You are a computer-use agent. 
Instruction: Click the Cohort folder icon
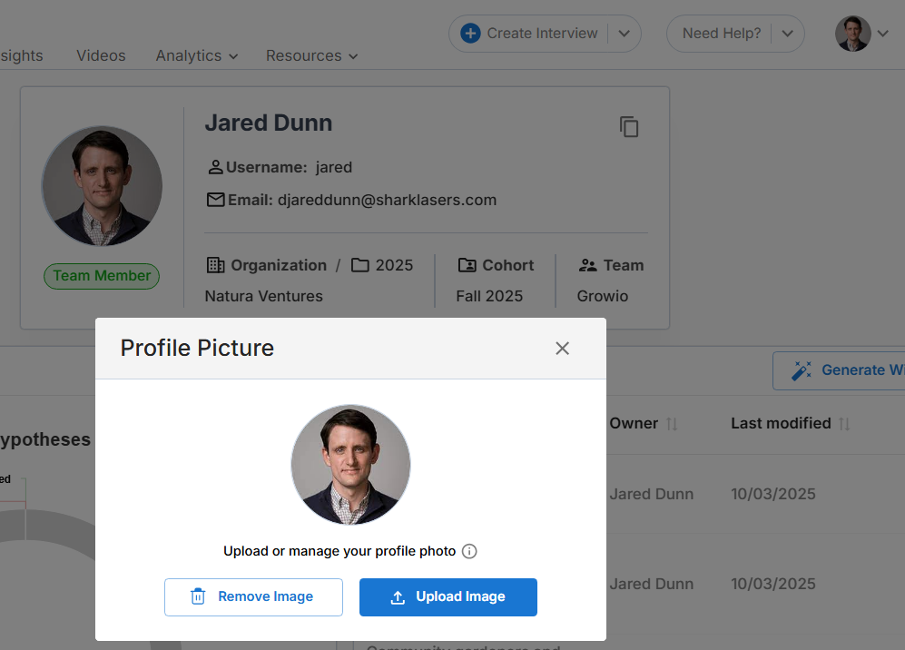click(x=467, y=265)
